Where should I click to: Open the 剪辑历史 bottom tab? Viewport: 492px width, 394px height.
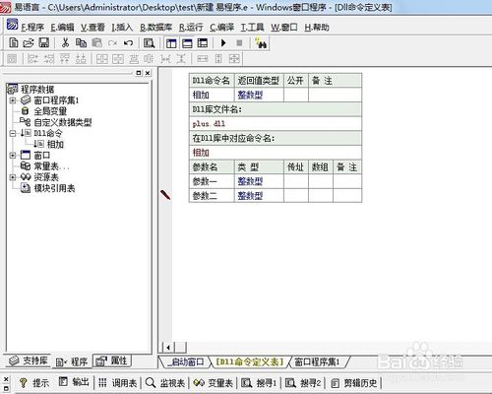pos(353,383)
